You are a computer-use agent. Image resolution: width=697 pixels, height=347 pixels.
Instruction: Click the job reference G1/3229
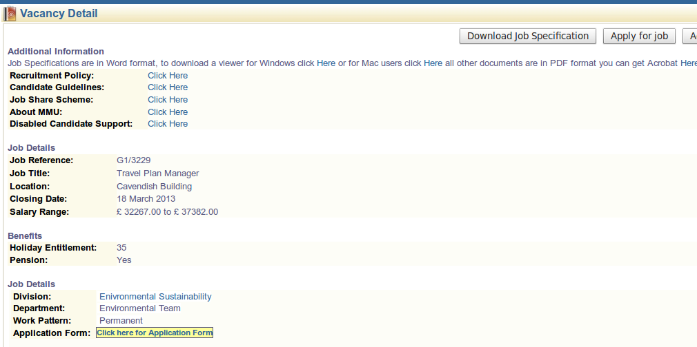(x=134, y=160)
